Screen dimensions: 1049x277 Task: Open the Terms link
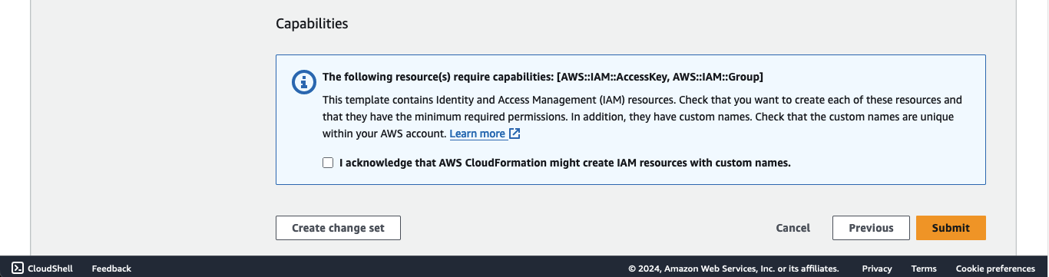[x=924, y=269]
